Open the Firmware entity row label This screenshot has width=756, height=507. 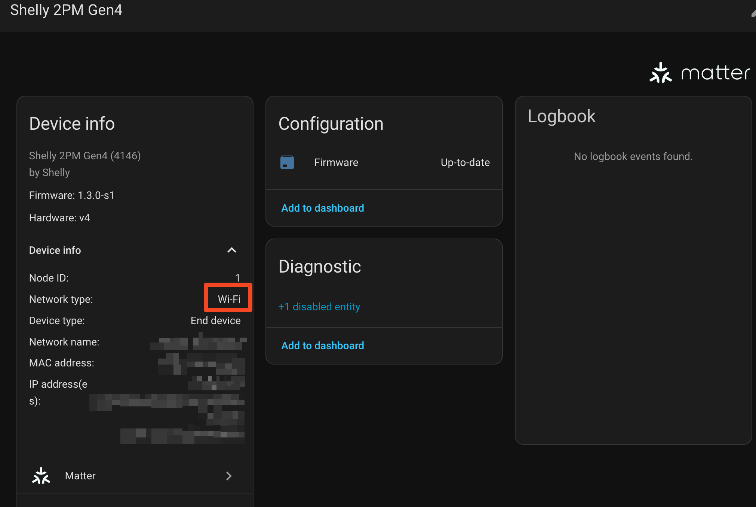click(336, 163)
